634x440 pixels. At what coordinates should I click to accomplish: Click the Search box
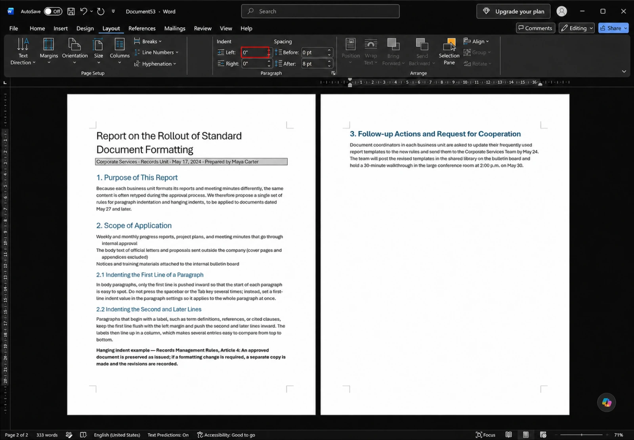pos(320,11)
